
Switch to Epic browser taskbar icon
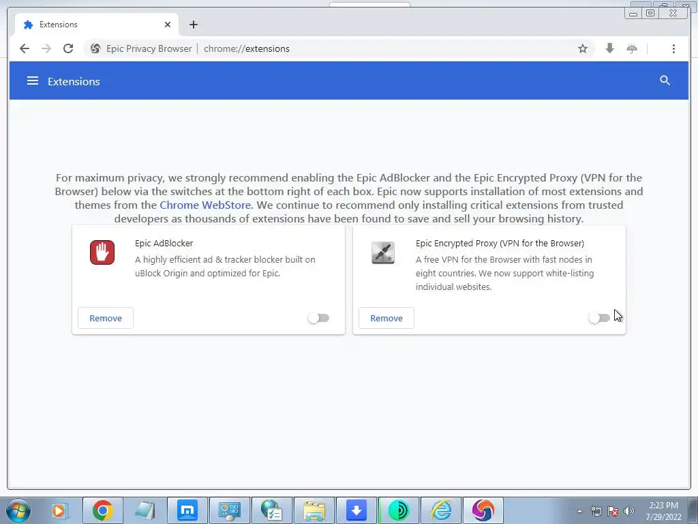point(483,510)
